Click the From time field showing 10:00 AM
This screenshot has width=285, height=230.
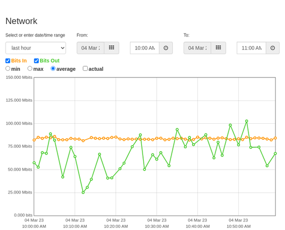tap(145, 48)
